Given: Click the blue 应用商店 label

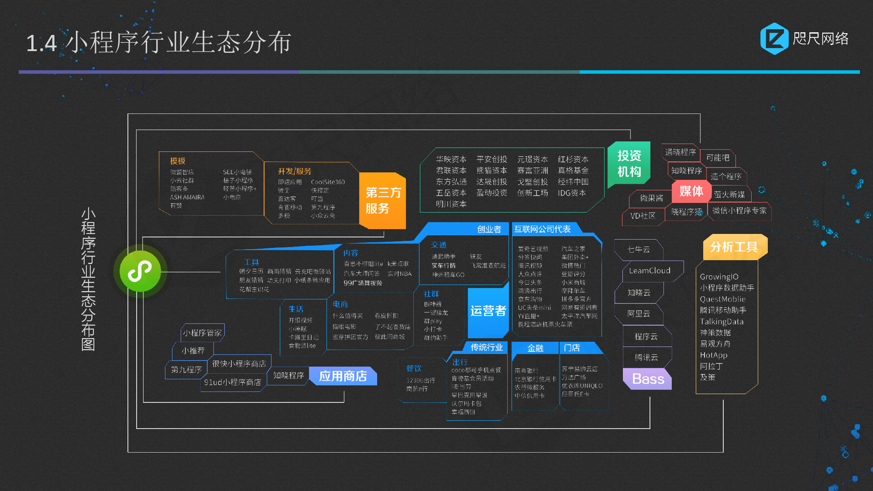Looking at the screenshot, I should pos(343,376).
